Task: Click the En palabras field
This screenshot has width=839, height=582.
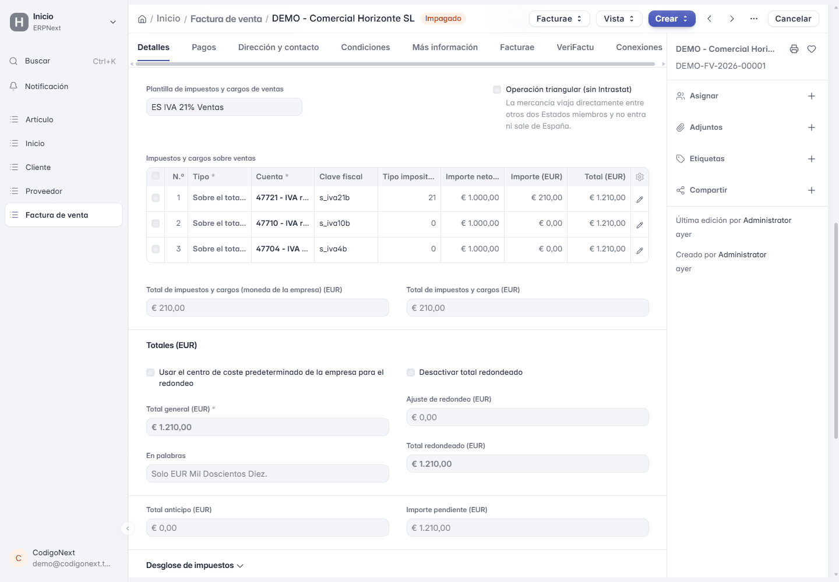Action: tap(267, 474)
